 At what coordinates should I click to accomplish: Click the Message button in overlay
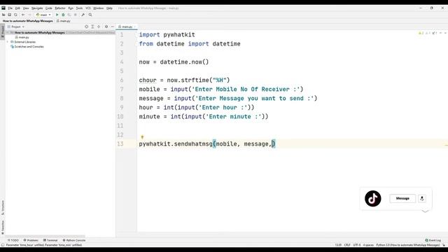[x=402, y=198]
